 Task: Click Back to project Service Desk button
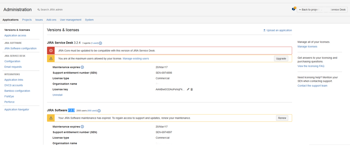[322, 9]
